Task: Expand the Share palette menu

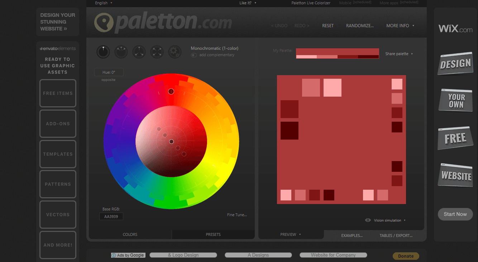Action: click(399, 54)
